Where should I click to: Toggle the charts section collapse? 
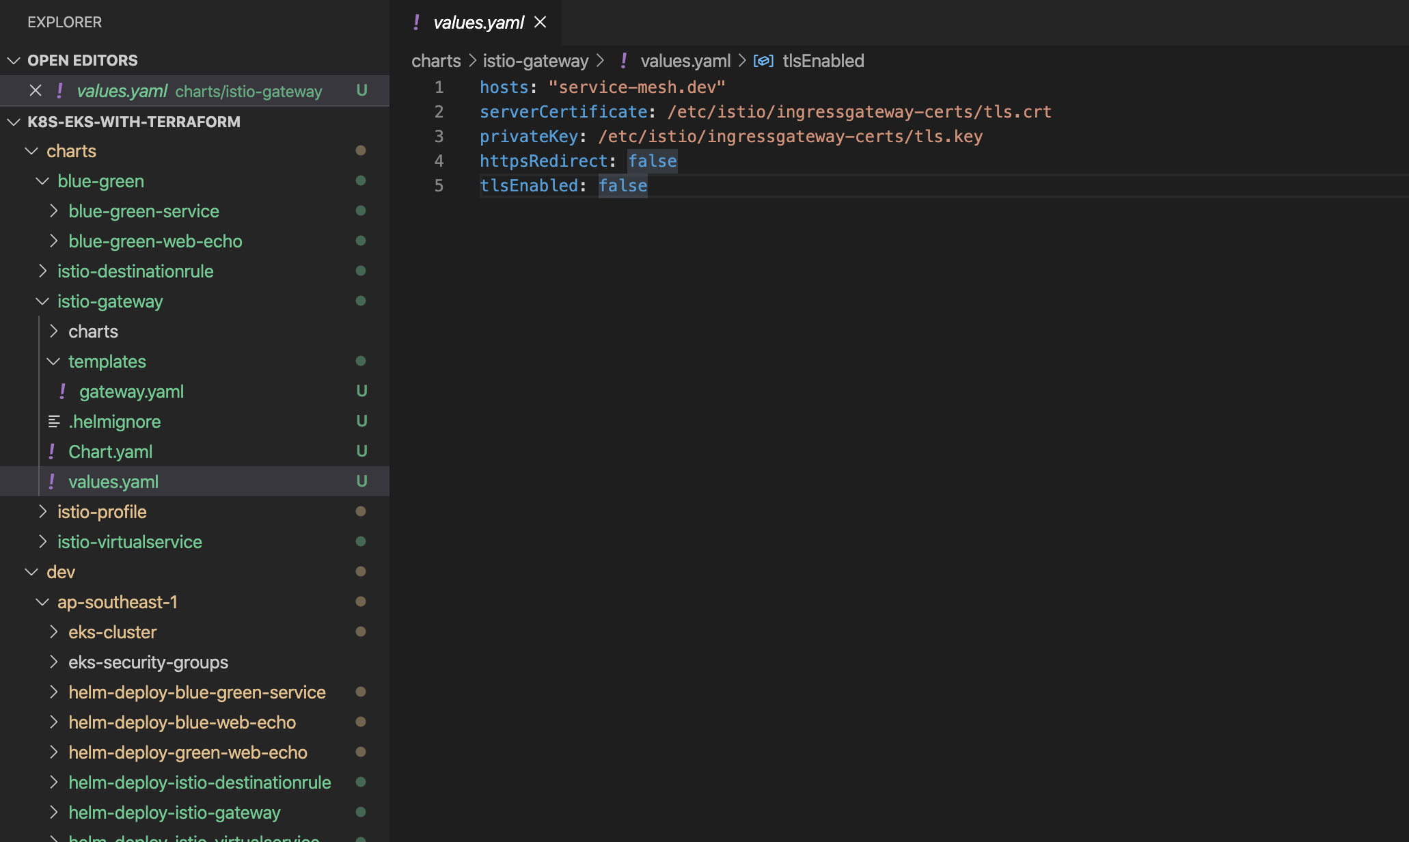tap(30, 150)
